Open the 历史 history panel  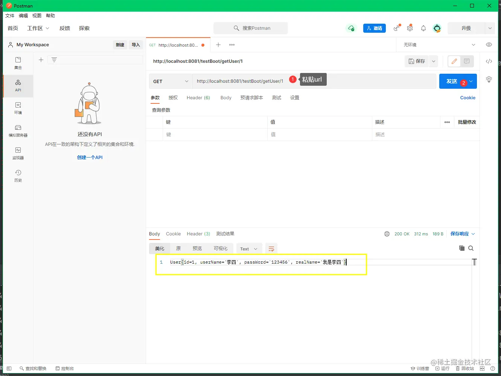pyautogui.click(x=18, y=176)
